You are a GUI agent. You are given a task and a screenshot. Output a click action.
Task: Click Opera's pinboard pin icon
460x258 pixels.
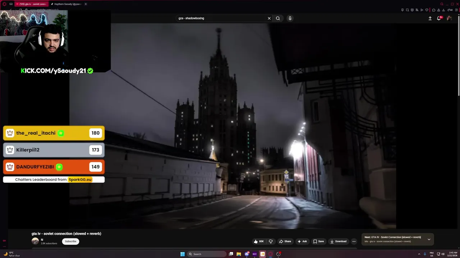pyautogui.click(x=402, y=10)
